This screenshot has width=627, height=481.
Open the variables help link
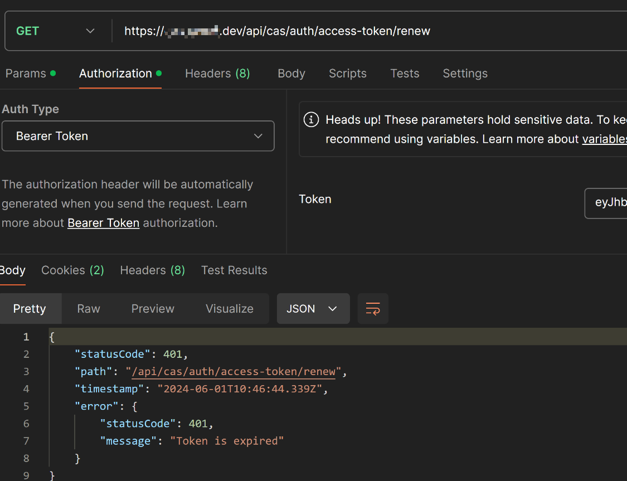(605, 139)
